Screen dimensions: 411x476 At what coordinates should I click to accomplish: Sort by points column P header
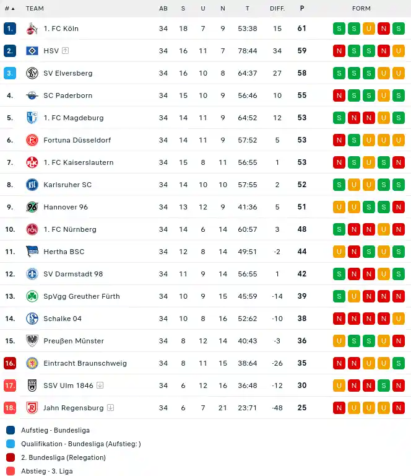[302, 8]
